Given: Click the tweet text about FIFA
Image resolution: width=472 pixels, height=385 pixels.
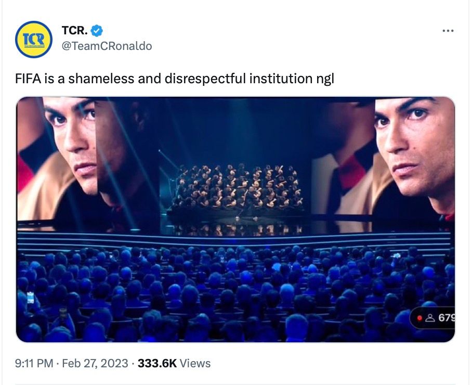Looking at the screenshot, I should coord(174,79).
